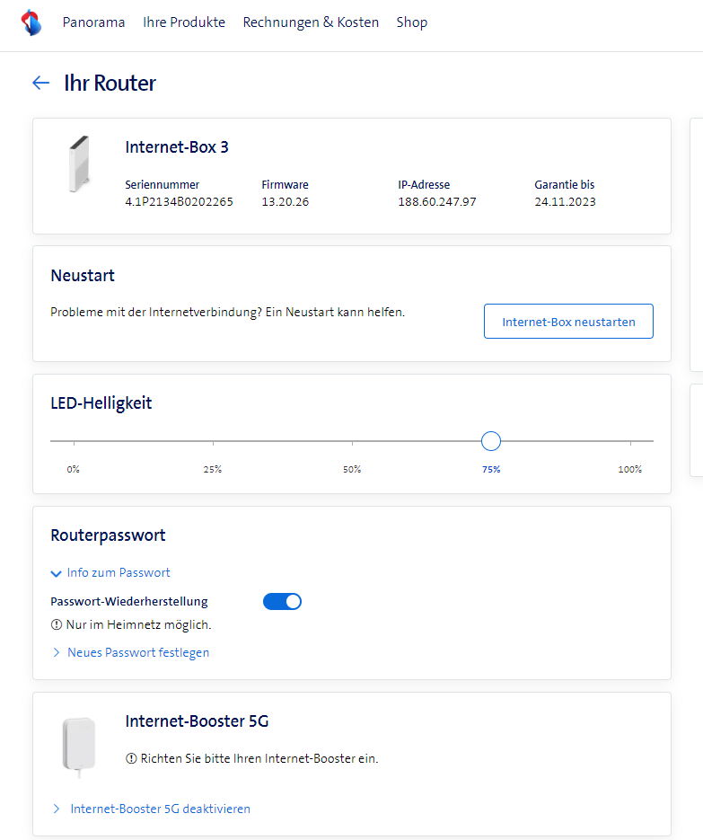Click the info icon beside 'Nur im Heimnetz möglich'
This screenshot has height=840, width=703.
coord(57,624)
